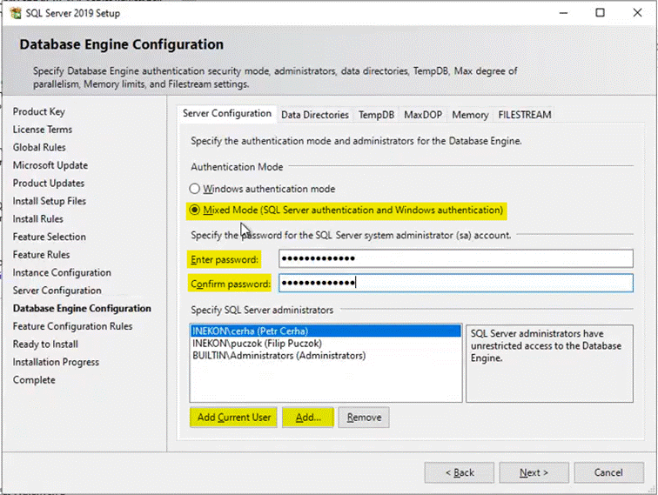
Task: Click Install Setup Files step
Action: point(49,201)
